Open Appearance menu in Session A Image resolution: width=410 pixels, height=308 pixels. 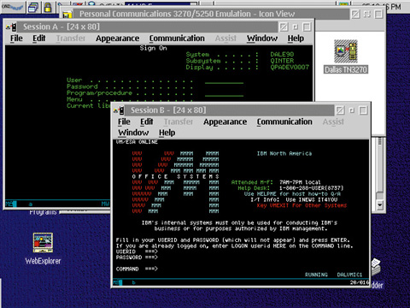pos(117,38)
